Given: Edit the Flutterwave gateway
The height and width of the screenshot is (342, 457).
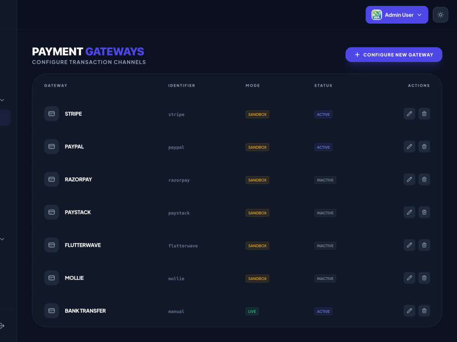Looking at the screenshot, I should pyautogui.click(x=409, y=245).
